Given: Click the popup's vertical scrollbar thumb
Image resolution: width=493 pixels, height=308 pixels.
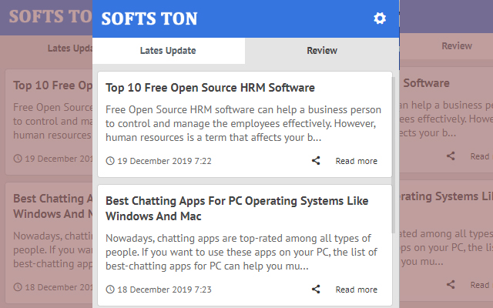Looking at the screenshot, I should pyautogui.click(x=394, y=155).
